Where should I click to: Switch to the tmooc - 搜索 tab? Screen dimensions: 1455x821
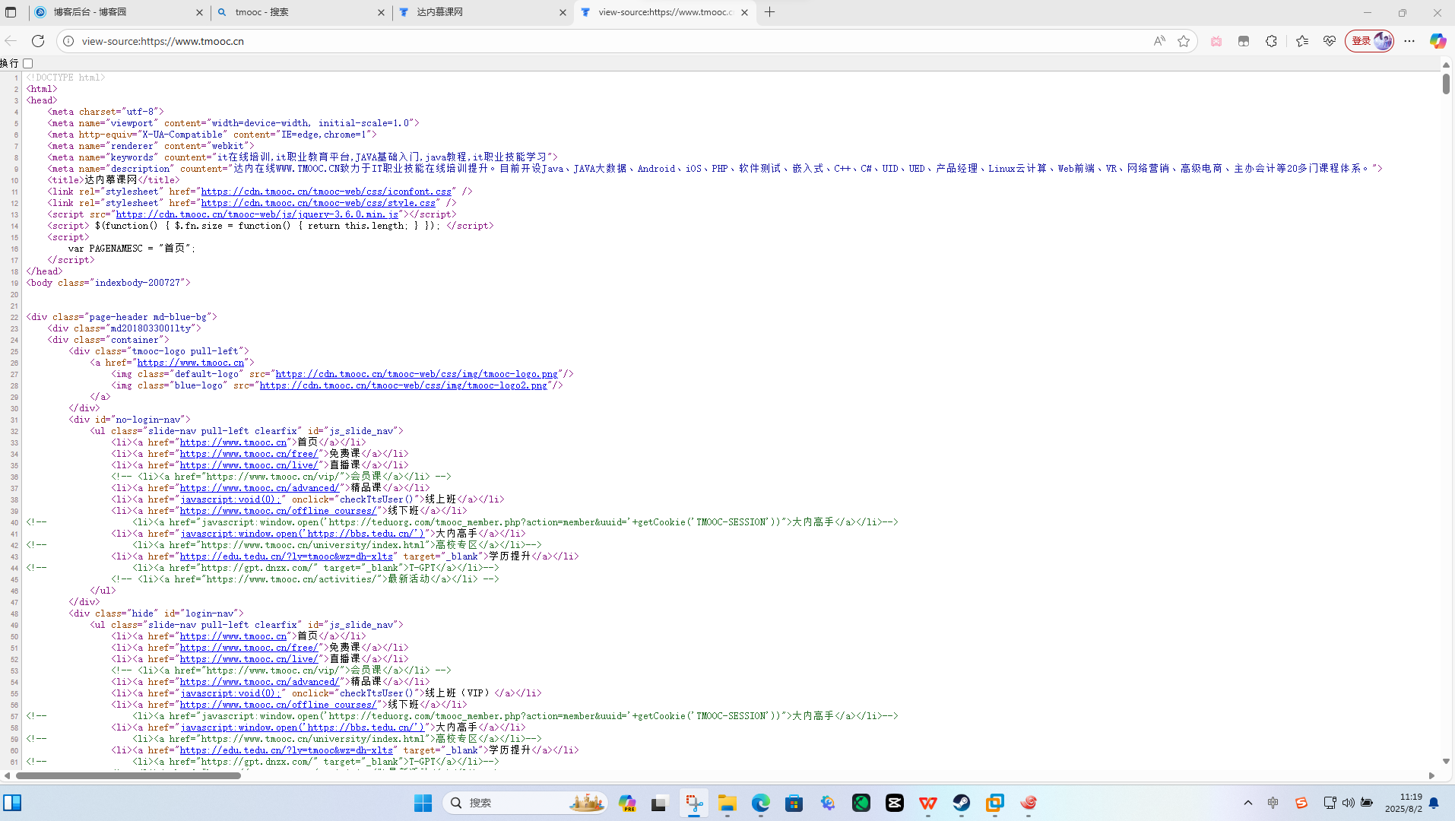[301, 12]
